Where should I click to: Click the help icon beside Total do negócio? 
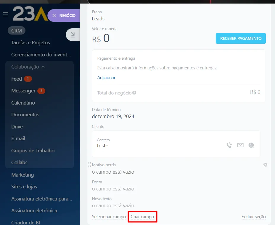pos(134,93)
